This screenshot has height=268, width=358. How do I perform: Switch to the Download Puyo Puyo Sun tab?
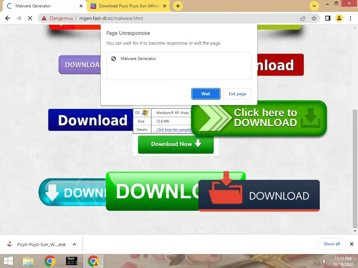click(x=128, y=6)
